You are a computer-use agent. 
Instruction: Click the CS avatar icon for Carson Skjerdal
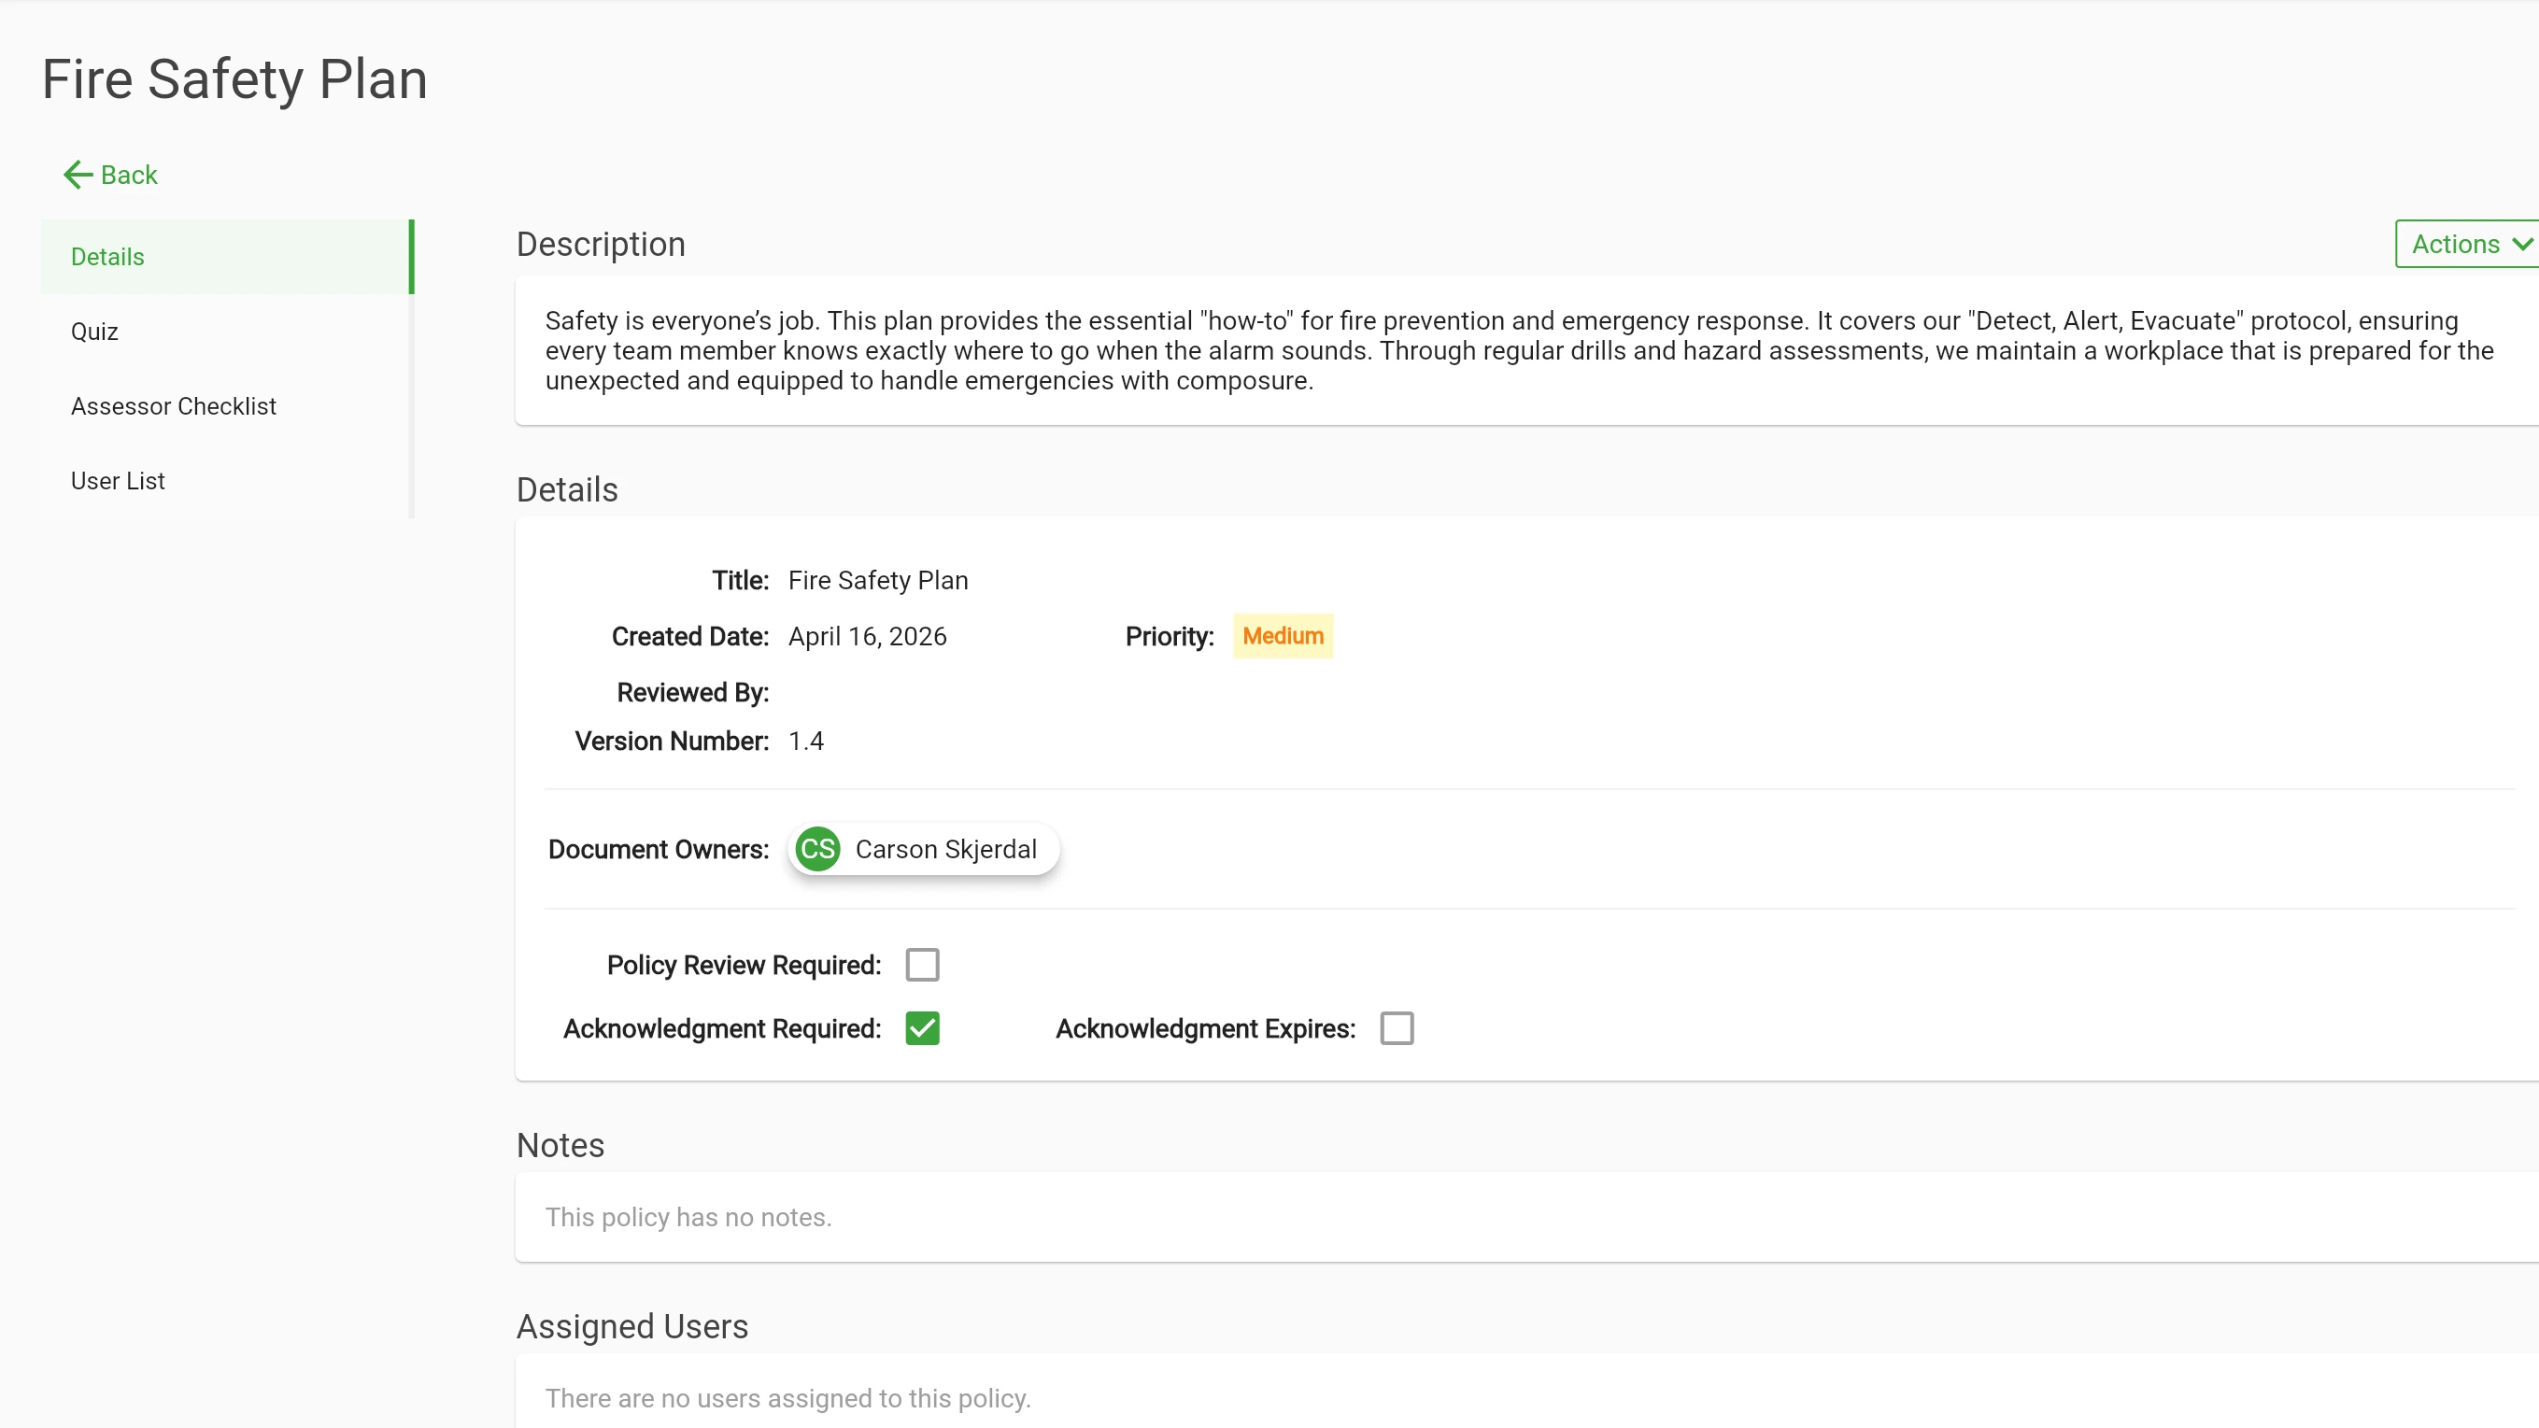[x=817, y=849]
